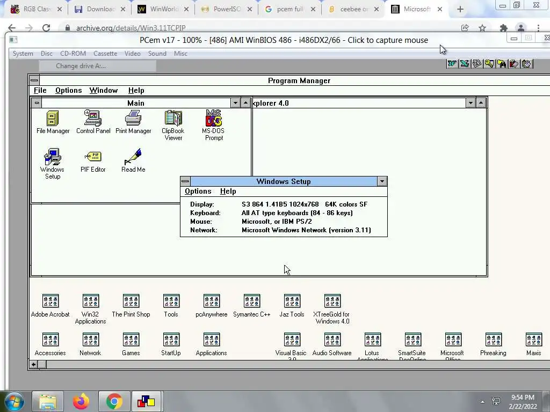Click the Main group maximize arrow

pos(246,103)
